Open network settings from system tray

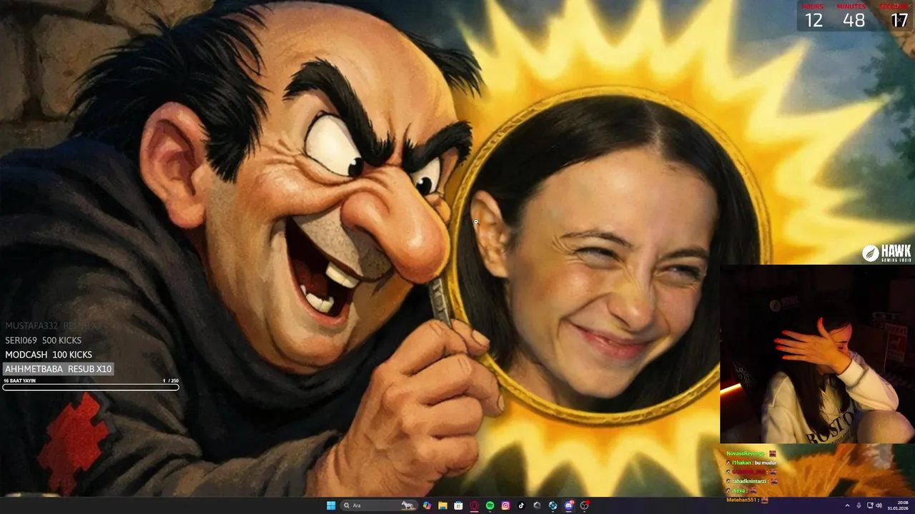(869, 505)
